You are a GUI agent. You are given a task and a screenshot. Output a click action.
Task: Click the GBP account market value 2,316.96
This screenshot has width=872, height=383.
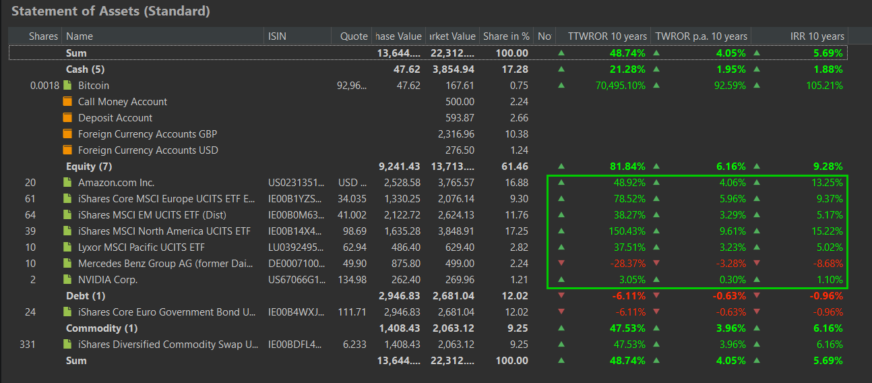[456, 134]
